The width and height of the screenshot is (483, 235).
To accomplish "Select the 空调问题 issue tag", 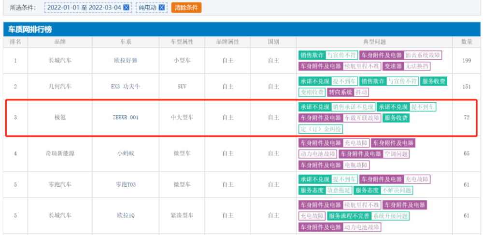I will [x=396, y=154].
